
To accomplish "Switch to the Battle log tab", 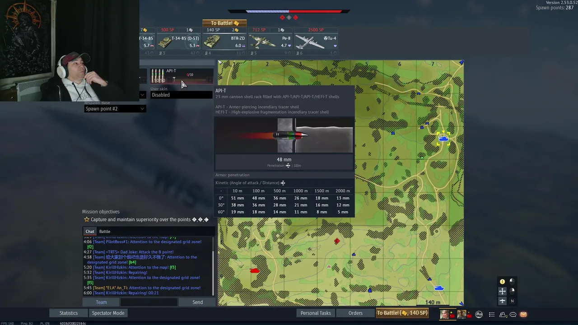I will (104, 232).
